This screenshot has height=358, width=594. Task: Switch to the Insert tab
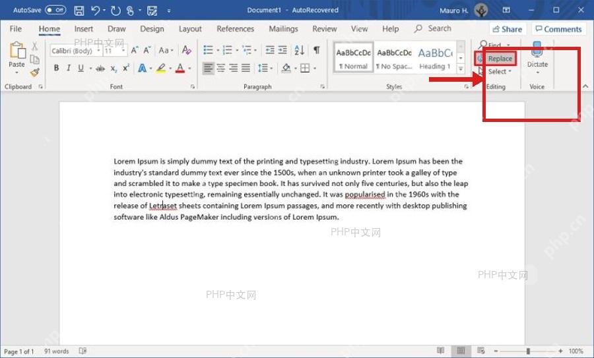[83, 29]
